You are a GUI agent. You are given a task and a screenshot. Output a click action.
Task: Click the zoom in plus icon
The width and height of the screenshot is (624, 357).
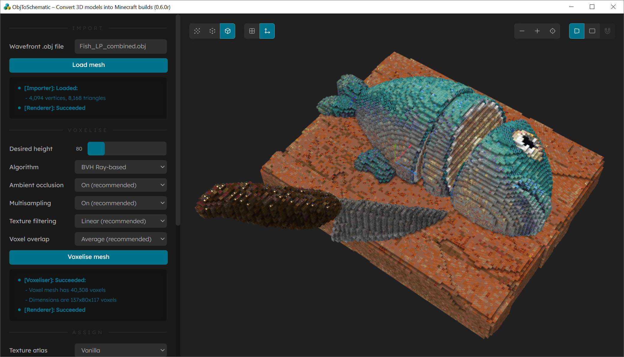coord(537,31)
